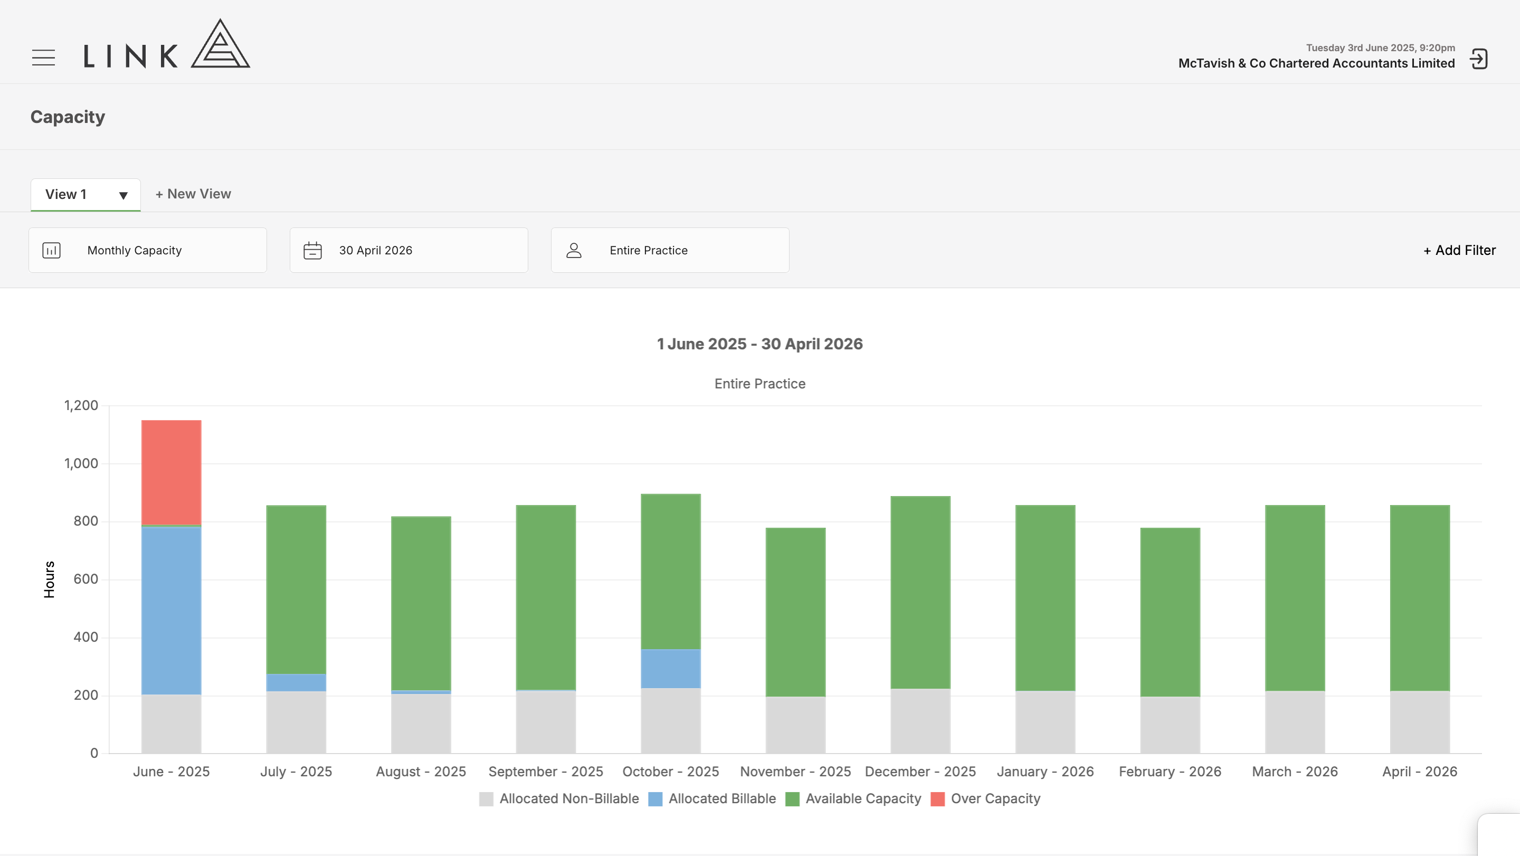1520x856 pixels.
Task: Toggle Available Capacity legend series
Action: [863, 798]
